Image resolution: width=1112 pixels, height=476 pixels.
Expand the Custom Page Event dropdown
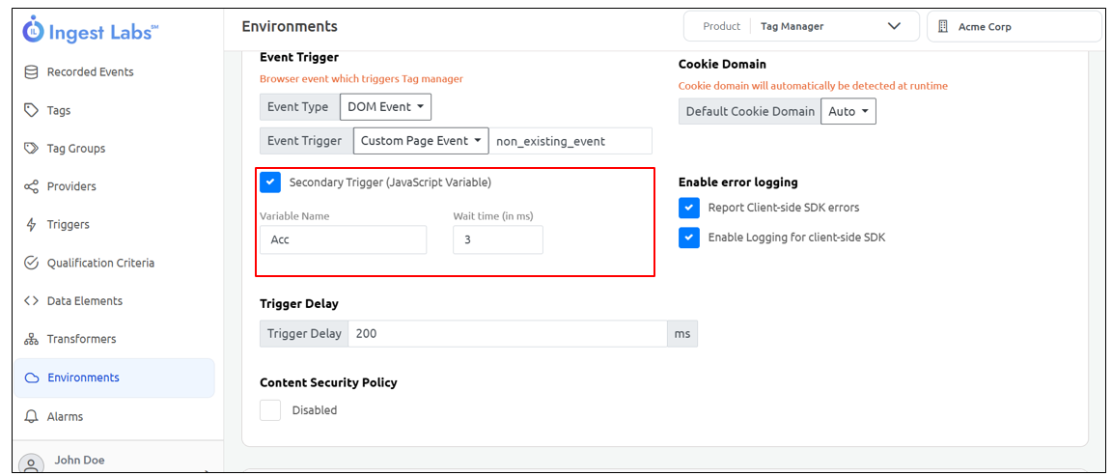421,141
